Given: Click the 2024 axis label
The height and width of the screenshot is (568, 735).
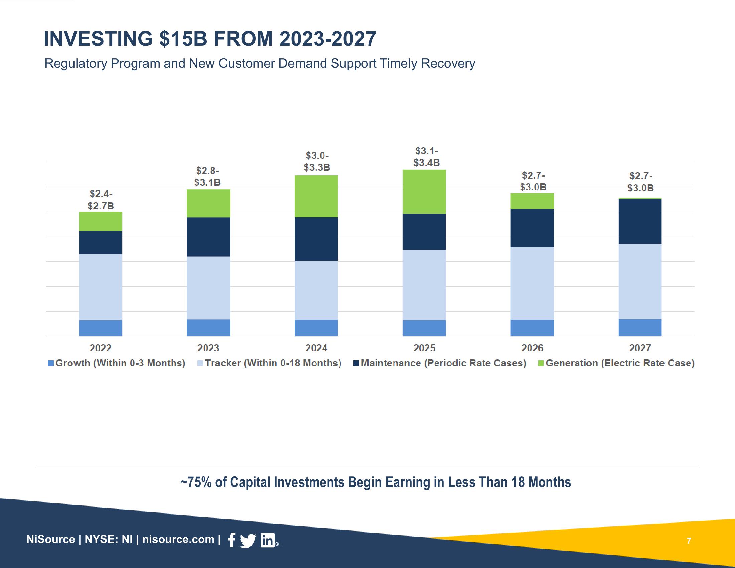Looking at the screenshot, I should pos(316,348).
